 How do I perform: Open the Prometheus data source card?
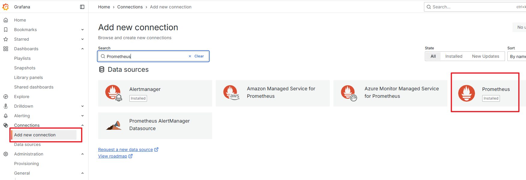pos(488,93)
